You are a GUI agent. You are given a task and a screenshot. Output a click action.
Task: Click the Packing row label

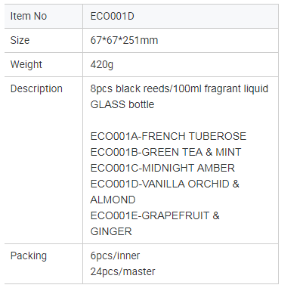point(29,256)
